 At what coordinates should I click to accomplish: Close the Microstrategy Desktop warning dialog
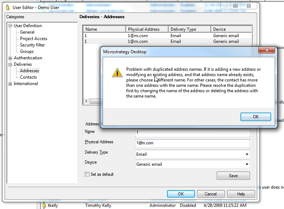coord(267,50)
